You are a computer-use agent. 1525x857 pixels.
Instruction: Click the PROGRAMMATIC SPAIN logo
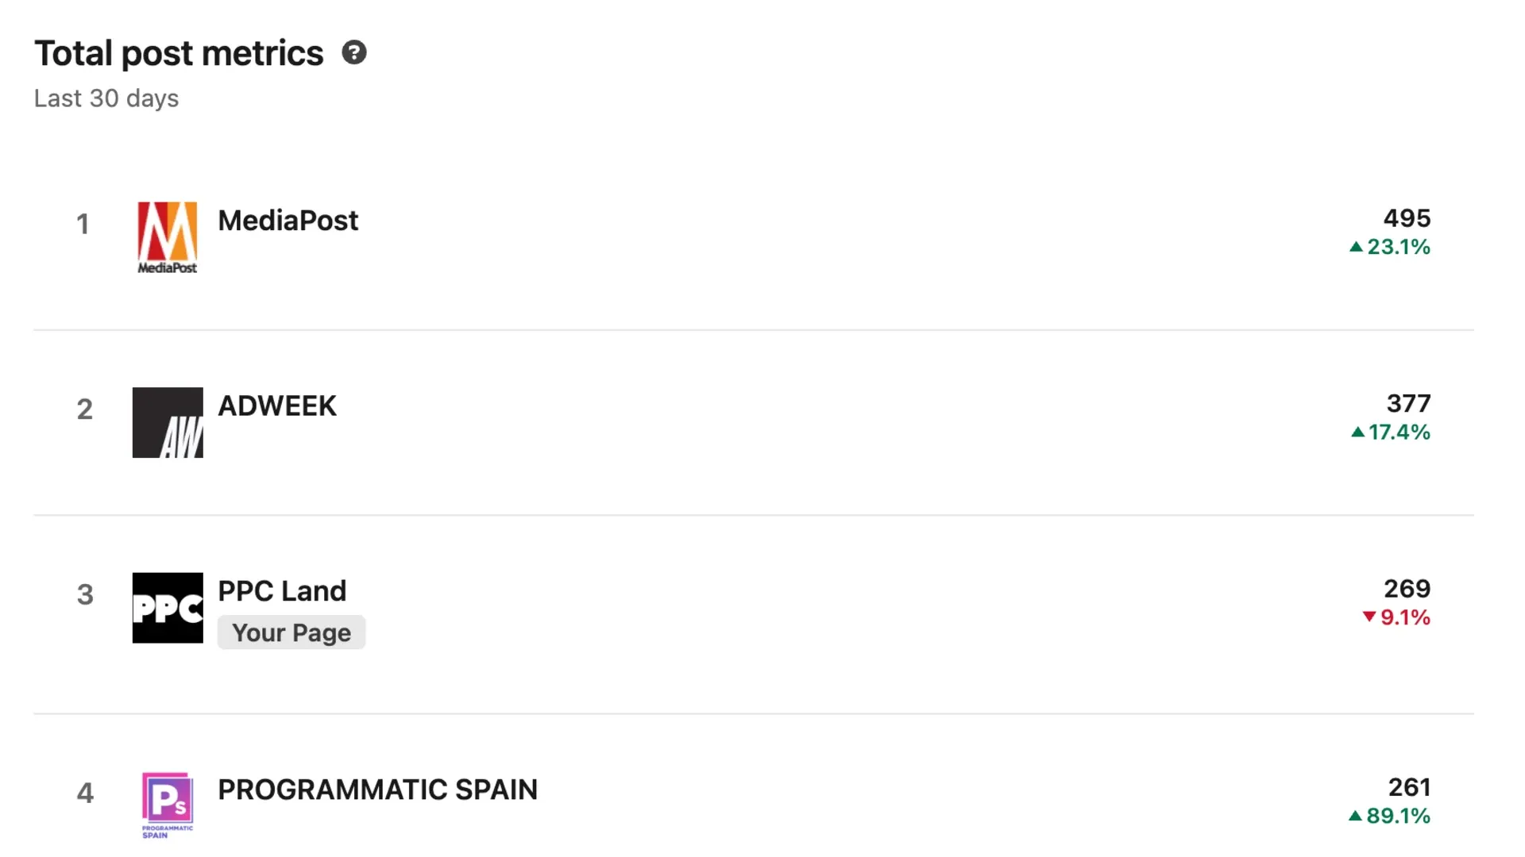click(x=167, y=805)
